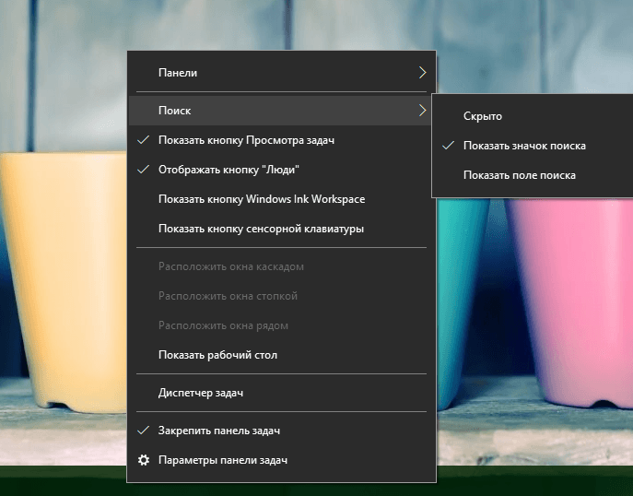Enable Показать кнопку Windows Ink Workspace
Image resolution: width=633 pixels, height=496 pixels.
[x=281, y=199]
